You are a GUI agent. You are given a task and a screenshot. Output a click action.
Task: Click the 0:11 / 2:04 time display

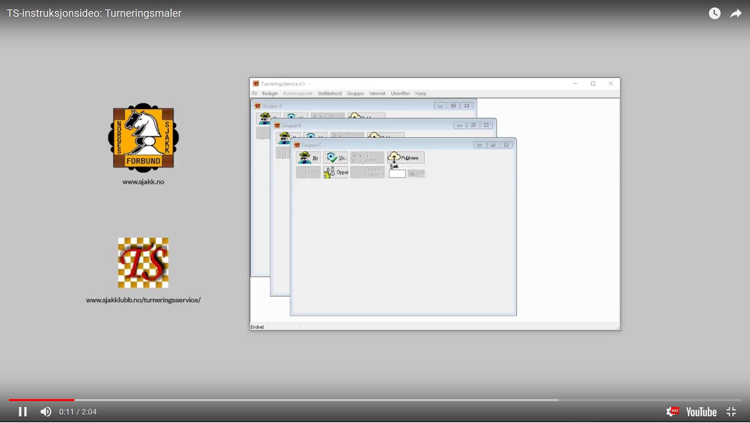pyautogui.click(x=78, y=412)
